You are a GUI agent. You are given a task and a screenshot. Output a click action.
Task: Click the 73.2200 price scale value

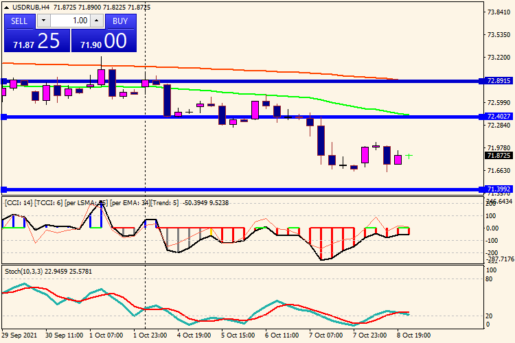[499, 58]
